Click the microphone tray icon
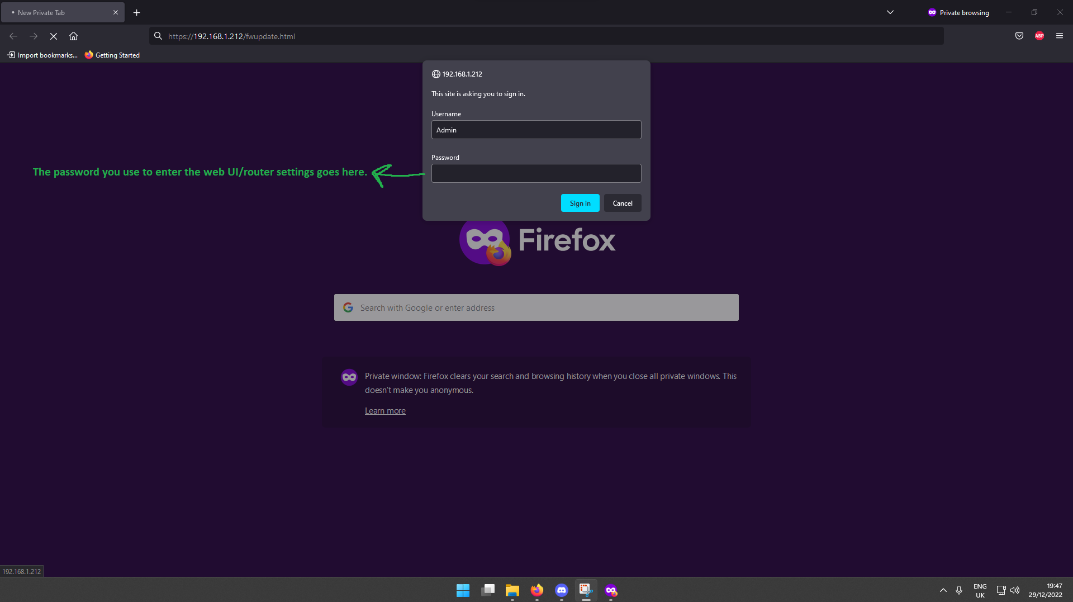The image size is (1073, 602). [959, 590]
